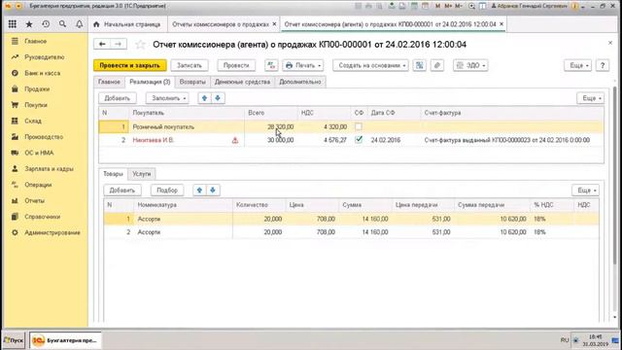Open the Отчеты sidebar section
This screenshot has width=622, height=350.
pyautogui.click(x=35, y=200)
